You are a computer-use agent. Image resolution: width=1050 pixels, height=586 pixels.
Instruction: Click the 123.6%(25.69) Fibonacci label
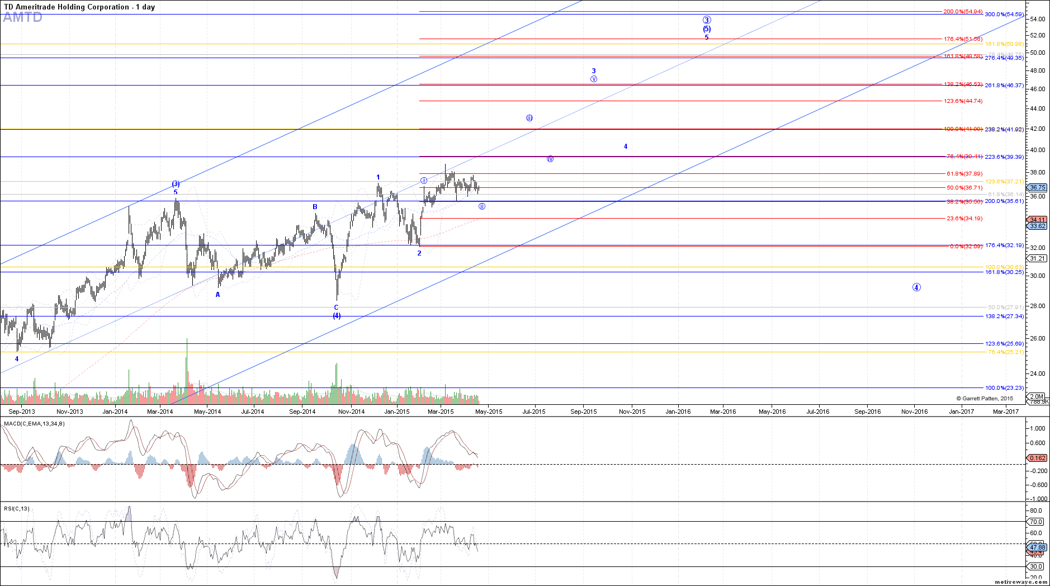click(1004, 344)
